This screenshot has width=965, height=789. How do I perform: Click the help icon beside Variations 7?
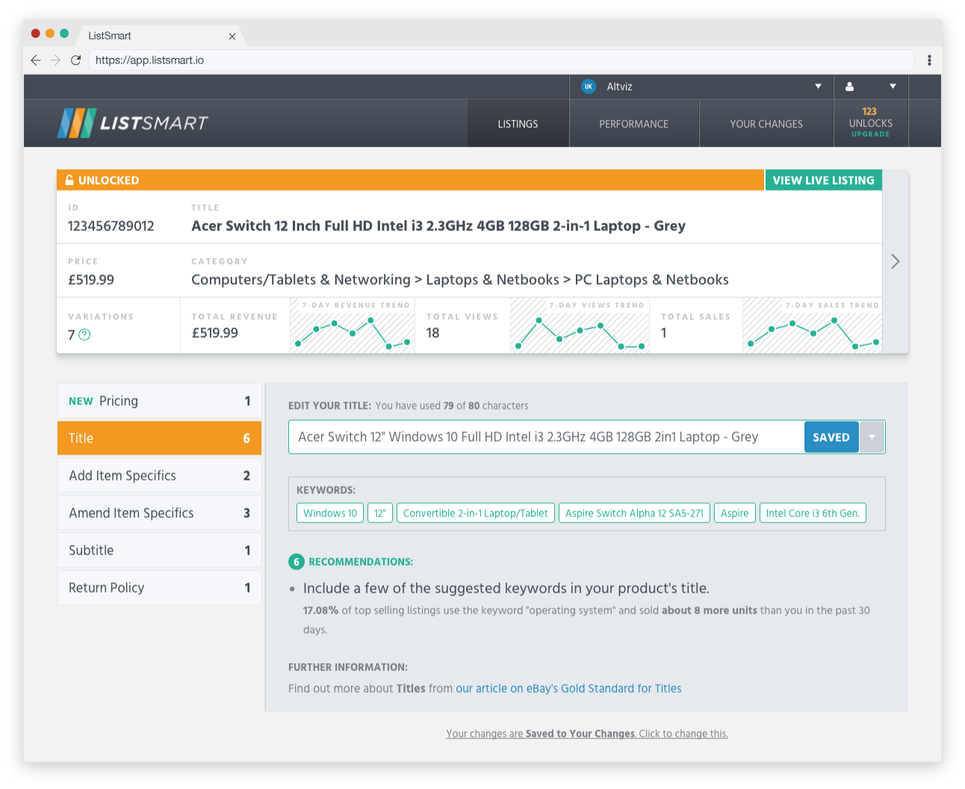84,335
